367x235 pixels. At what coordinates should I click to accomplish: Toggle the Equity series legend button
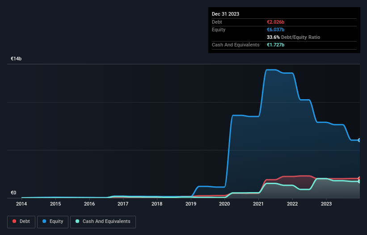[x=53, y=222]
